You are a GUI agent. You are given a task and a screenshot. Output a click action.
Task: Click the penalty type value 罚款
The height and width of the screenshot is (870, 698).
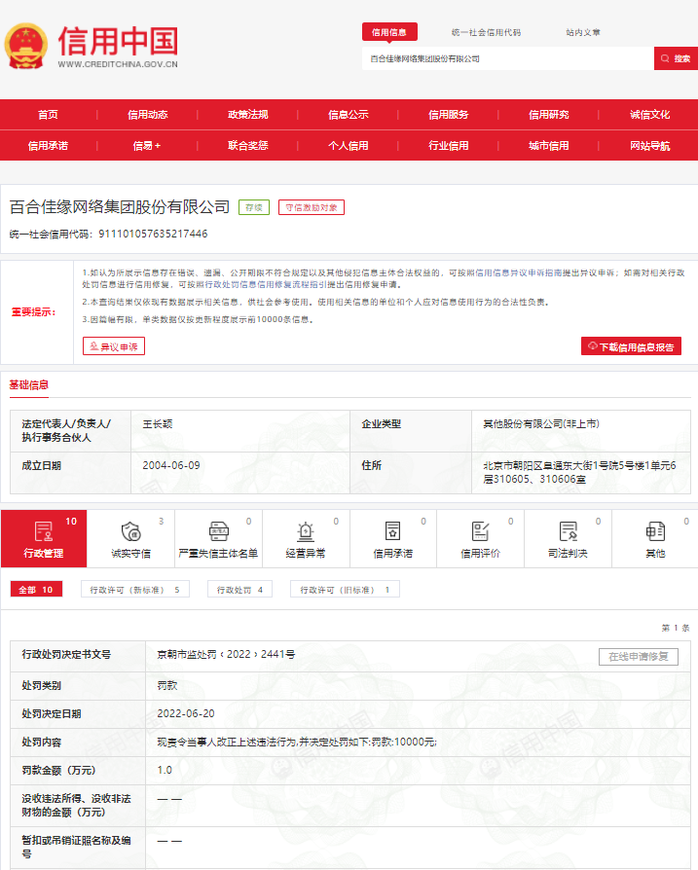pos(167,685)
